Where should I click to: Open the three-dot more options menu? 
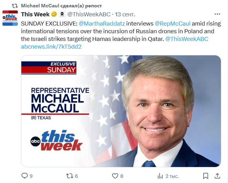click(x=217, y=14)
